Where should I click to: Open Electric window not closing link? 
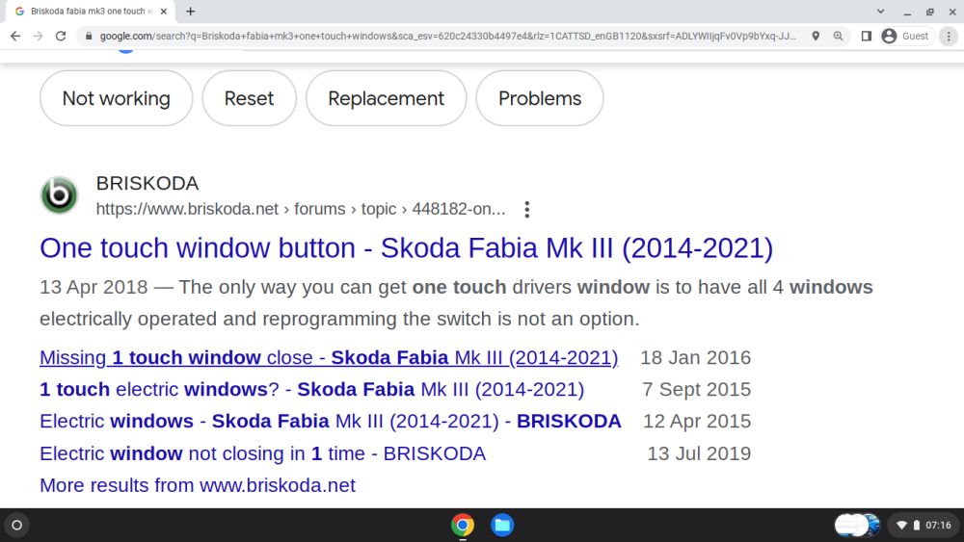(262, 453)
